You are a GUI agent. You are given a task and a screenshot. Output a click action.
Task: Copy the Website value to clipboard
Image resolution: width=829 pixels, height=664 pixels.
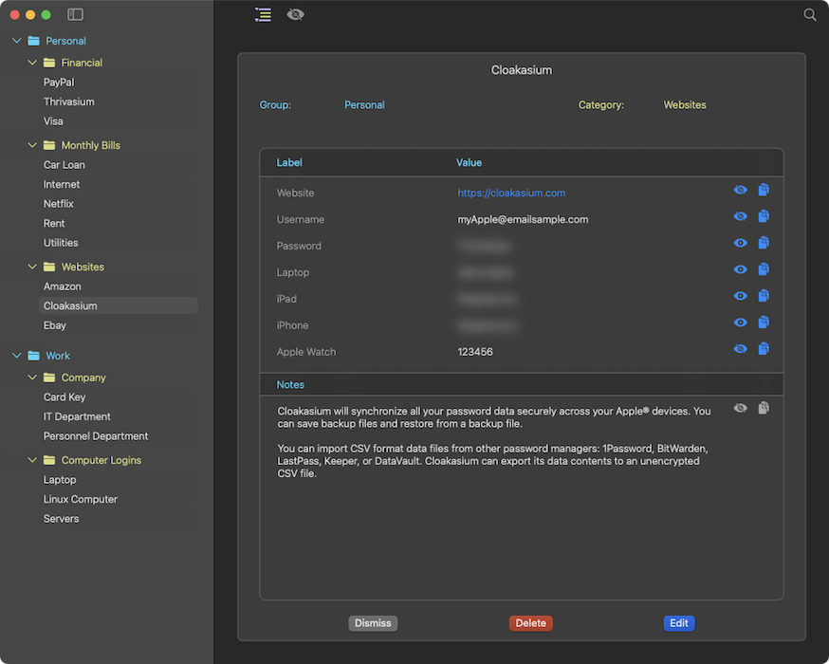[764, 191]
